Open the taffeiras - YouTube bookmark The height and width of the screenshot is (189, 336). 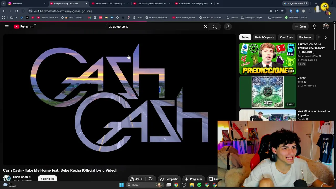[x=48, y=18]
